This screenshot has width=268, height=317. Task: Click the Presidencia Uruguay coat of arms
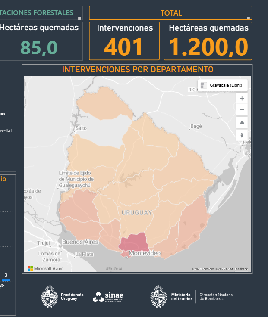49,296
